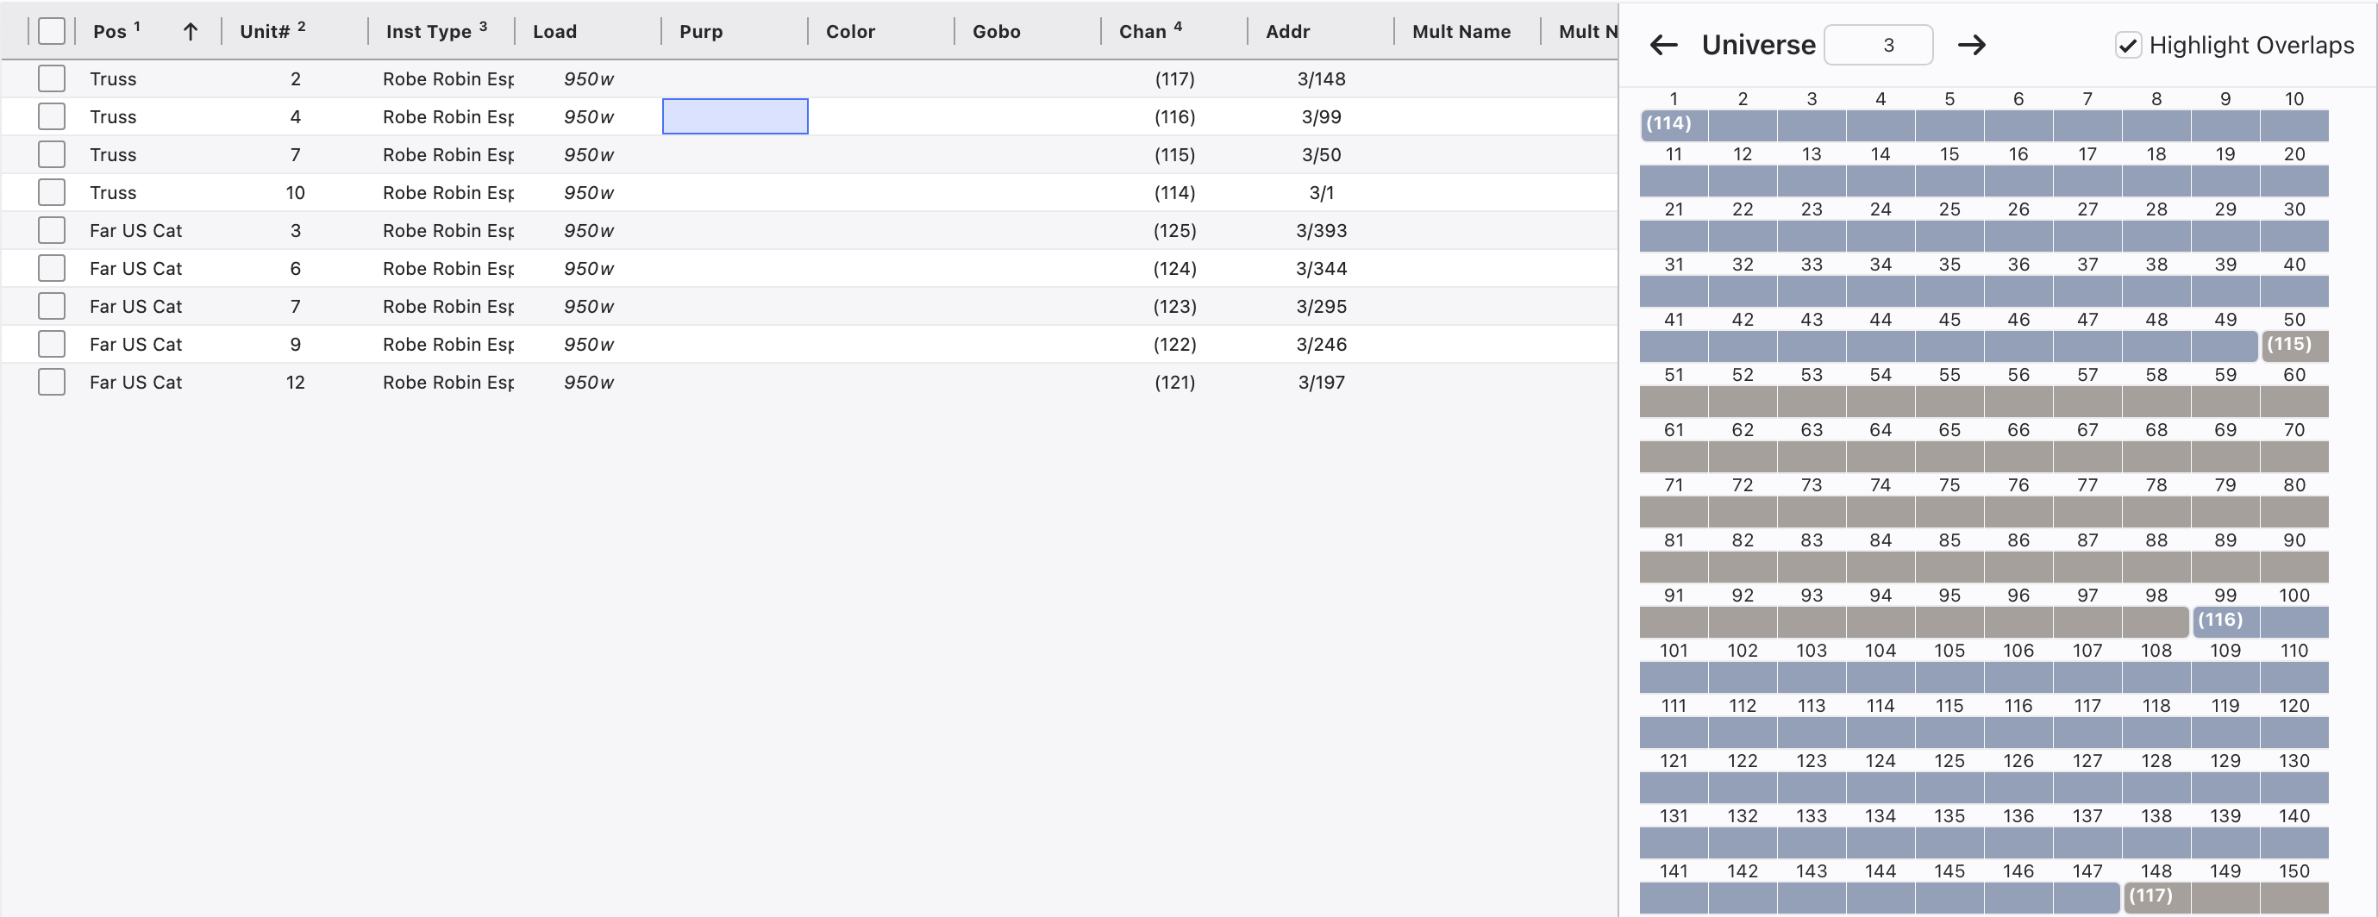Click the Universe number input field

(x=1878, y=45)
